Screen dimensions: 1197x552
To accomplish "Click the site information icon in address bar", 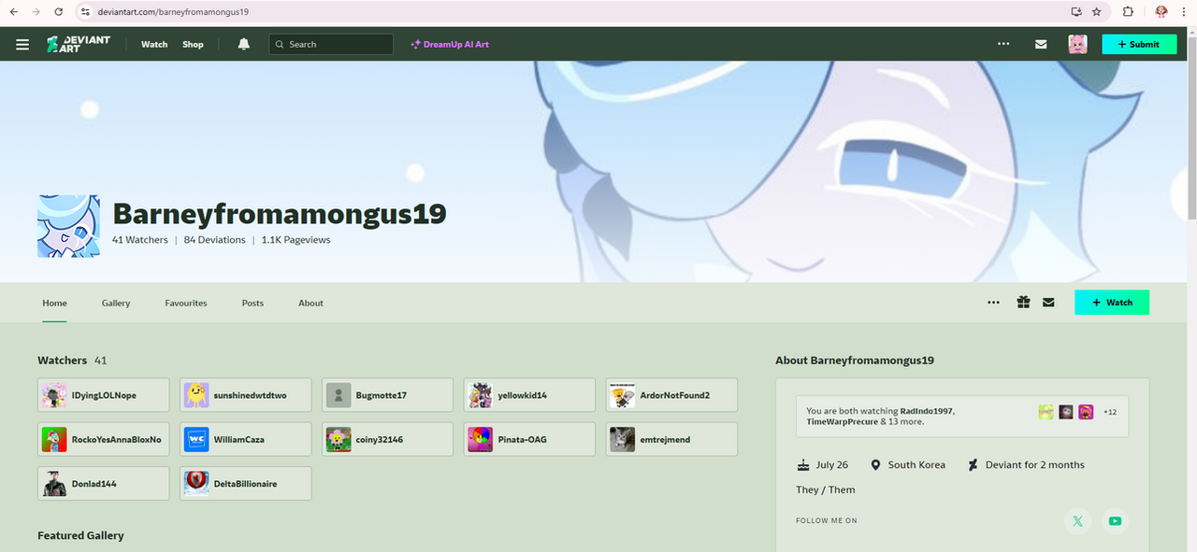I will [x=84, y=11].
